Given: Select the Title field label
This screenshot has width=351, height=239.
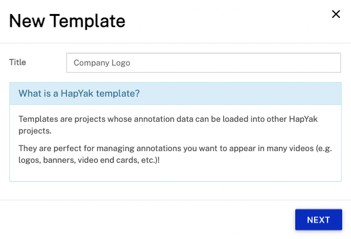Looking at the screenshot, I should coord(18,62).
